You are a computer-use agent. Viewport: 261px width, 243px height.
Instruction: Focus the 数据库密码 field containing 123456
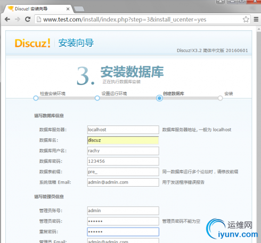click(123, 161)
